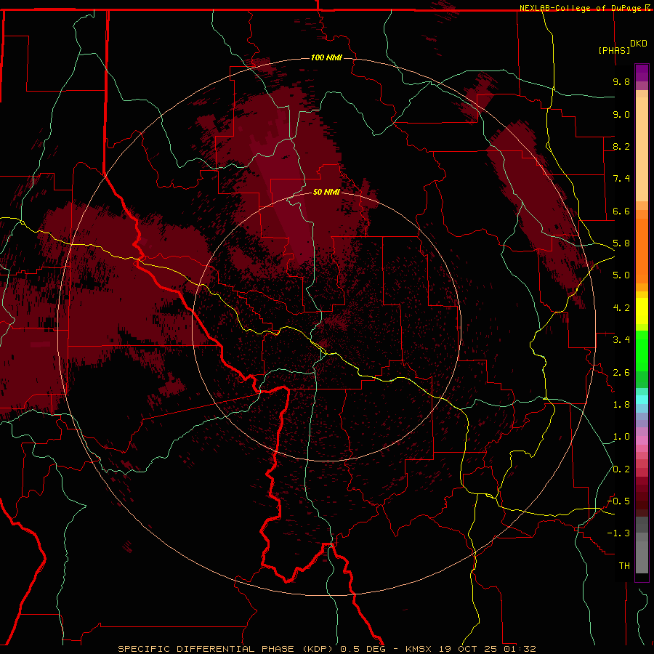Screen dimensions: 654x654
Task: Click the 5.0 value on the color scale
Action: (x=621, y=275)
